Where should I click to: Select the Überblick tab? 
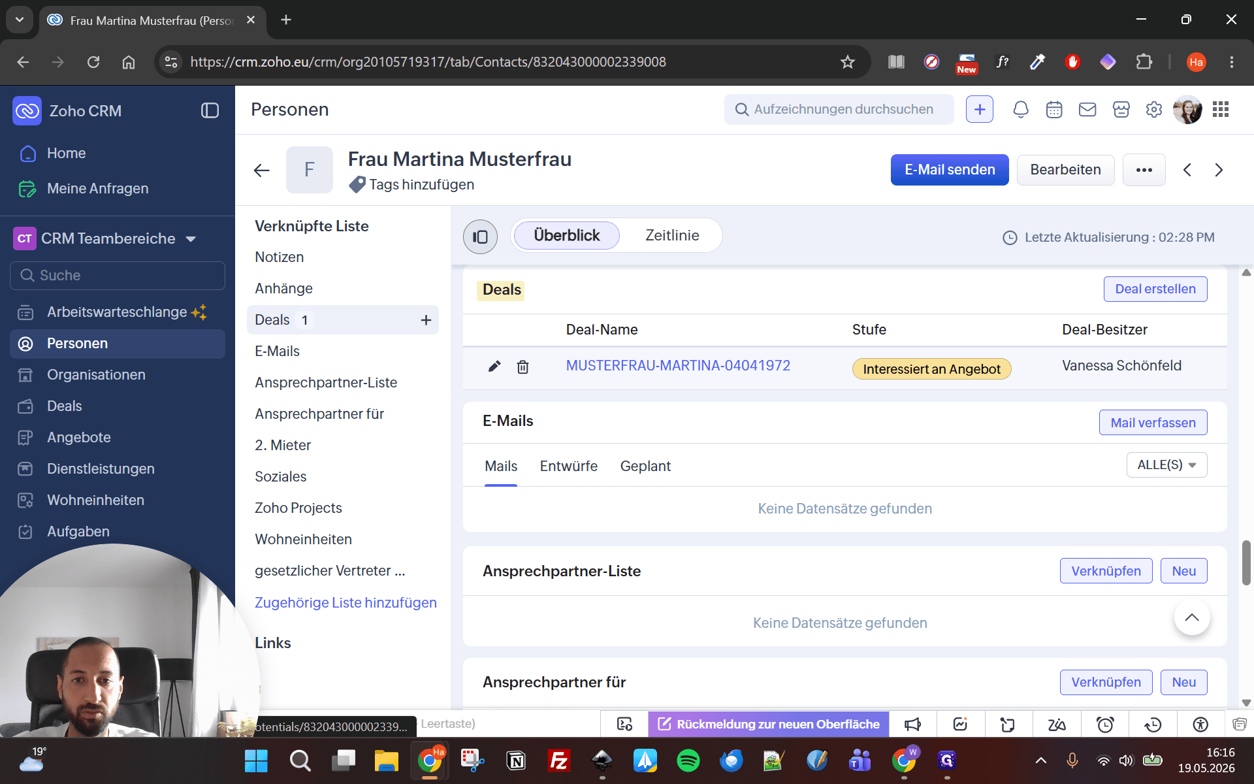pos(566,235)
